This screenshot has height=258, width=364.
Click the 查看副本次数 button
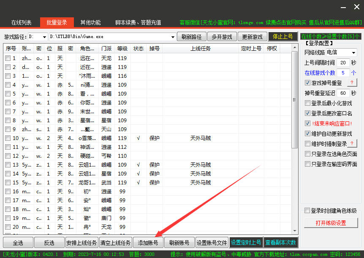click(281, 243)
